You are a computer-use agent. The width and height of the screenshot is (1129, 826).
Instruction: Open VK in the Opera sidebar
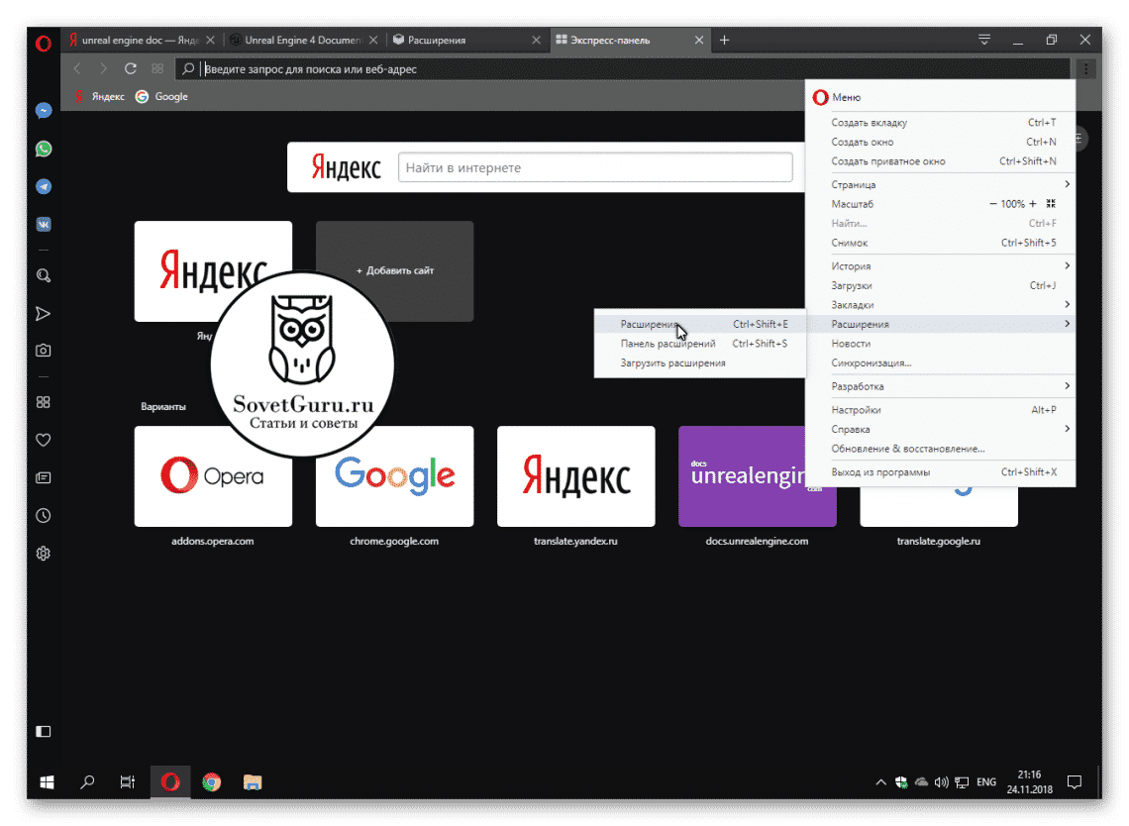[x=44, y=225]
